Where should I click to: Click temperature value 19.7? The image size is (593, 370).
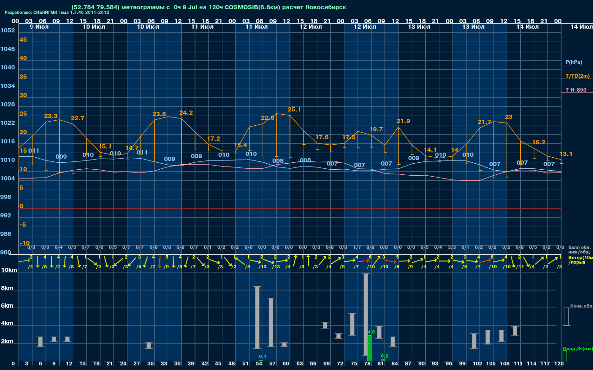tap(376, 129)
